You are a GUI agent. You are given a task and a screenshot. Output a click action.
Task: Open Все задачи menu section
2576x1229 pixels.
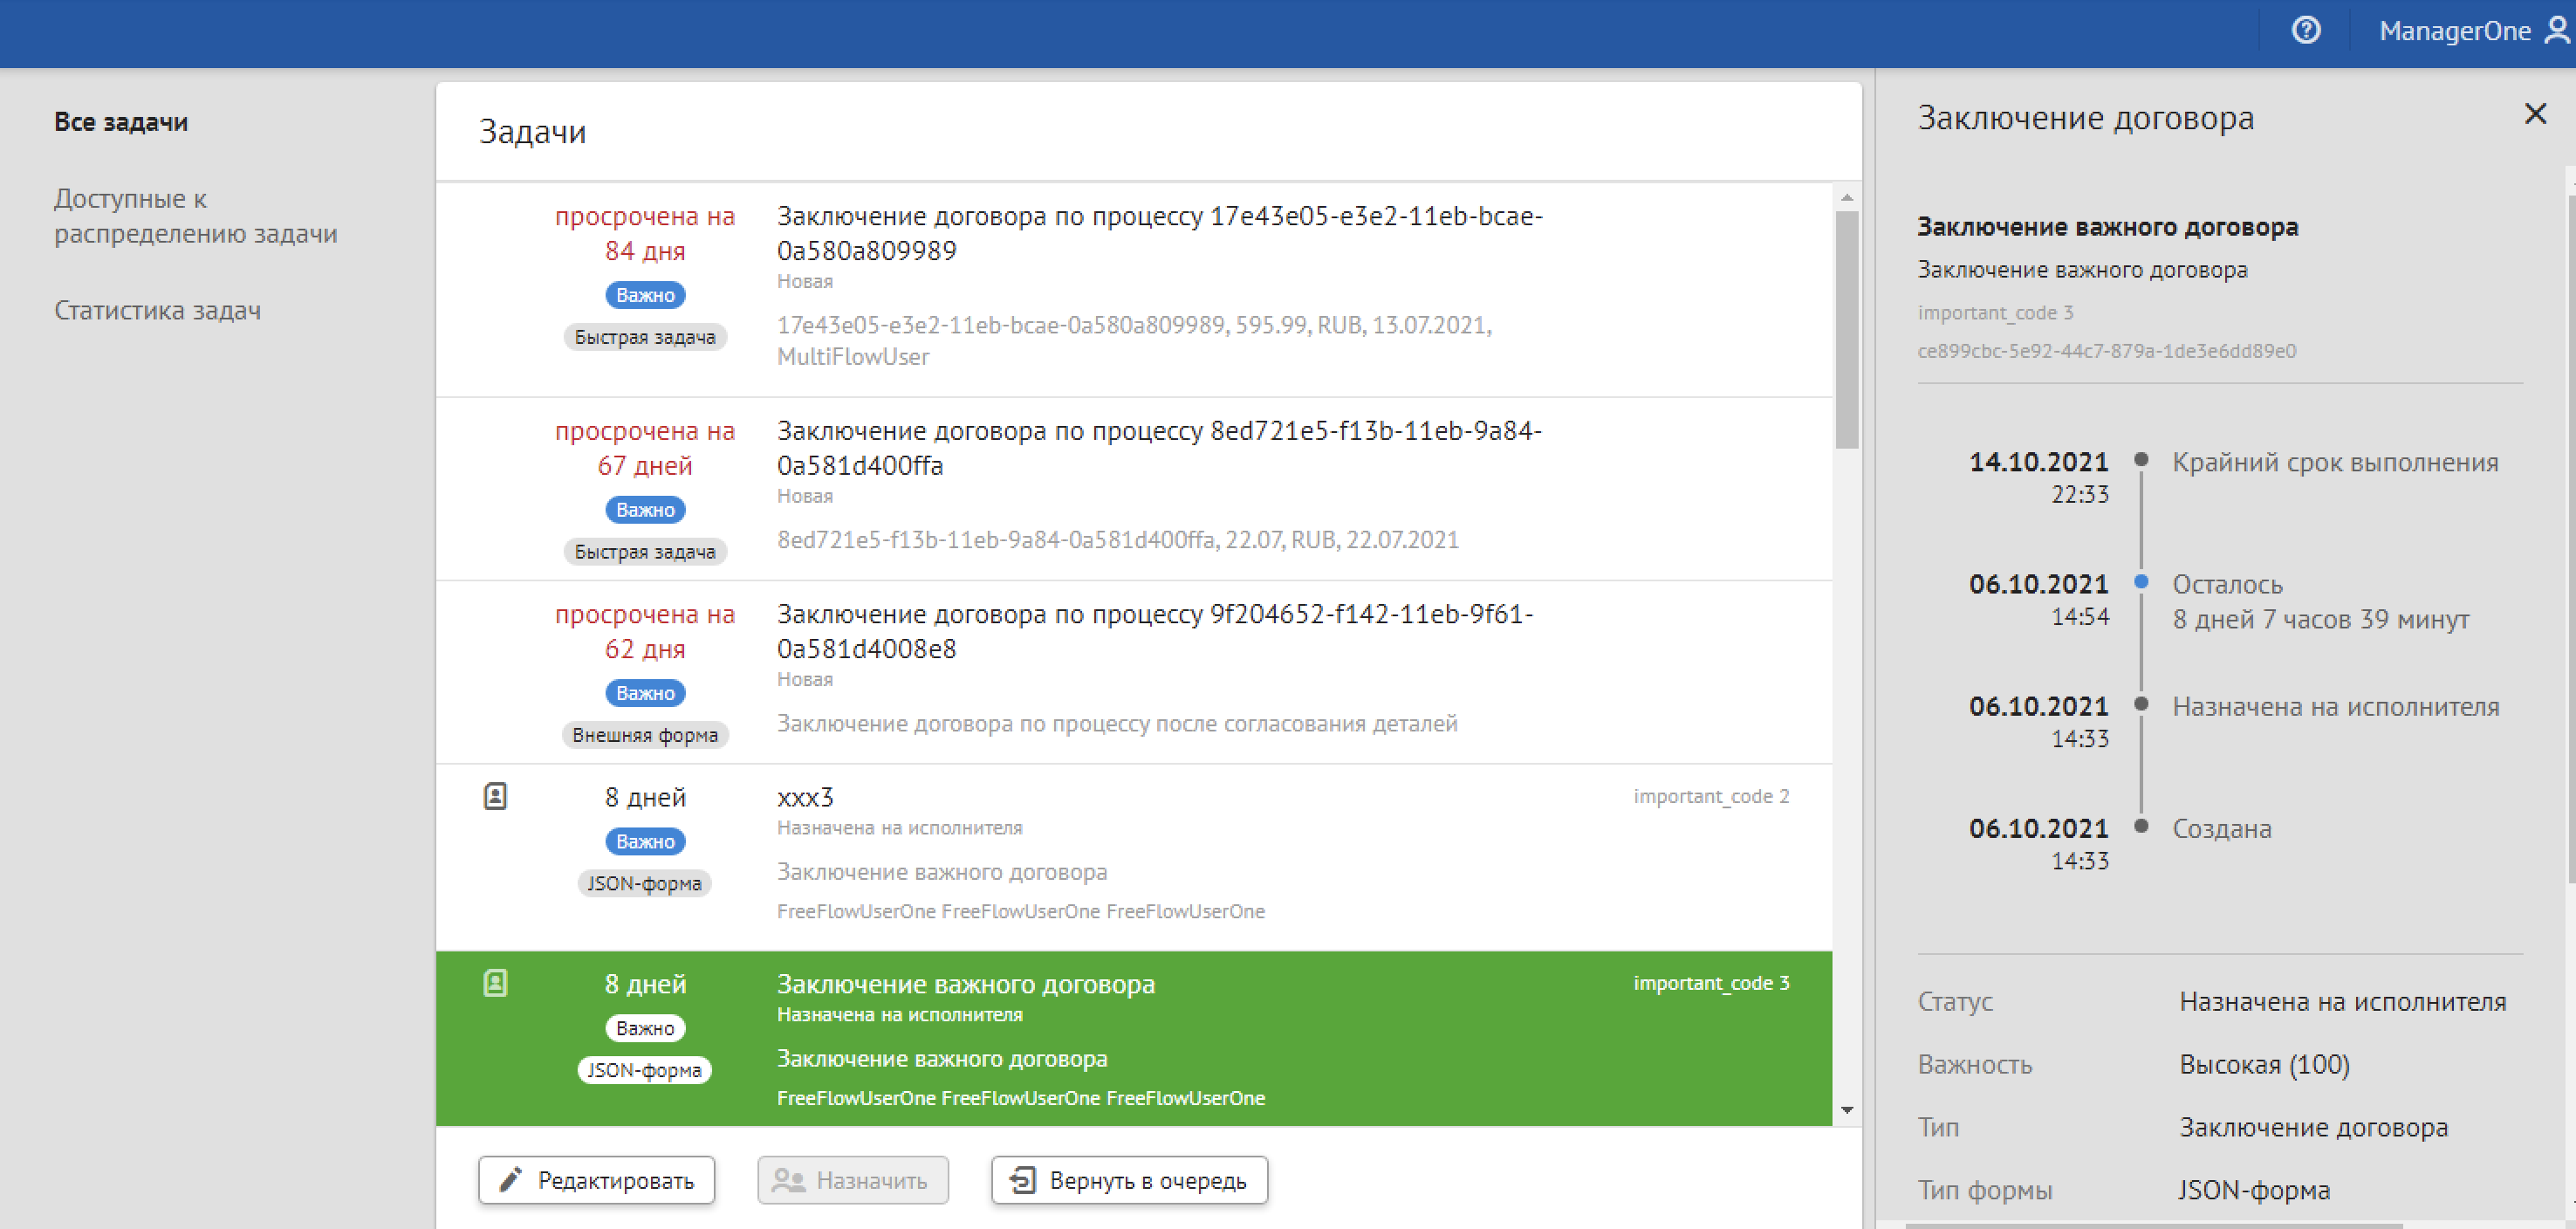tap(121, 122)
